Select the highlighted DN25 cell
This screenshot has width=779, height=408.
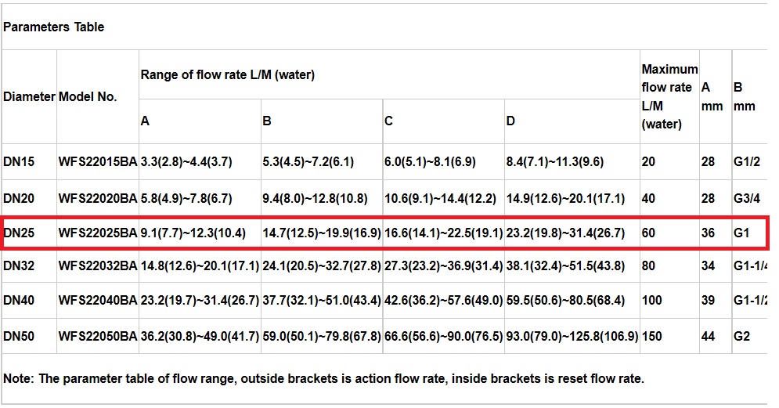point(19,233)
